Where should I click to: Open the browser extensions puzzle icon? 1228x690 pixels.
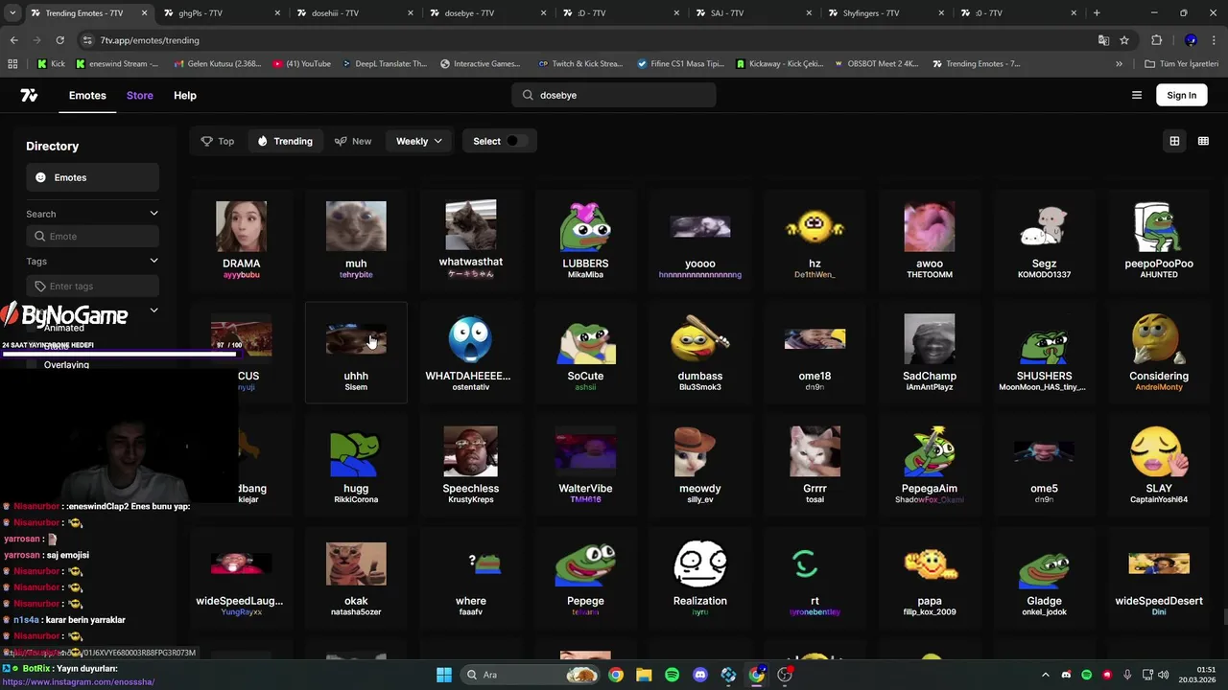click(x=1156, y=40)
